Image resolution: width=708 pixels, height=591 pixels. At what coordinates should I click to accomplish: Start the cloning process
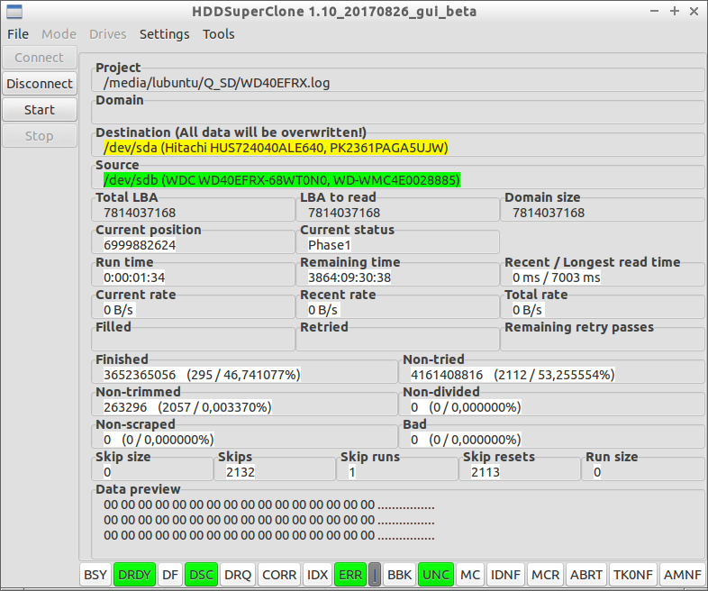tap(40, 110)
